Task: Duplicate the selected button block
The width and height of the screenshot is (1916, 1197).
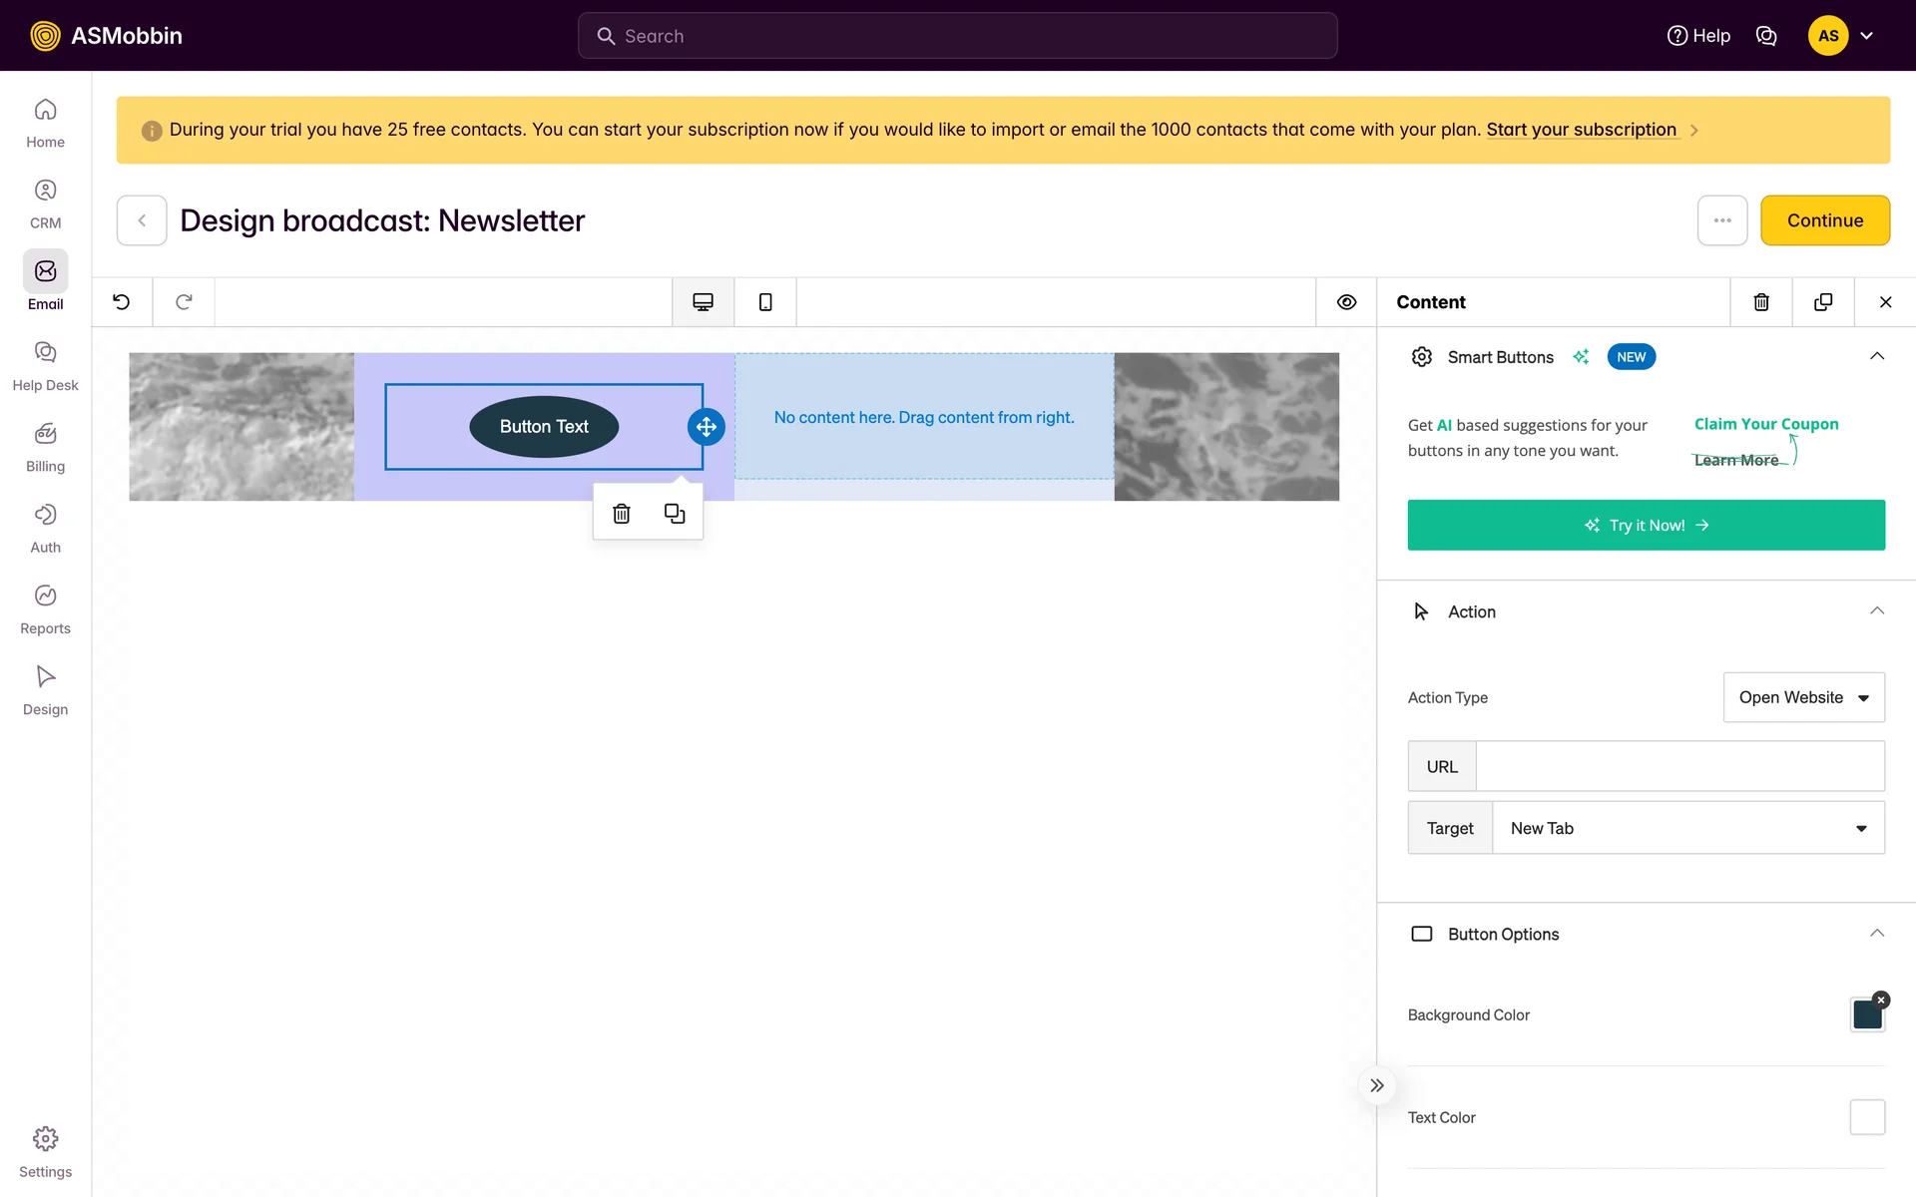Action: click(675, 514)
